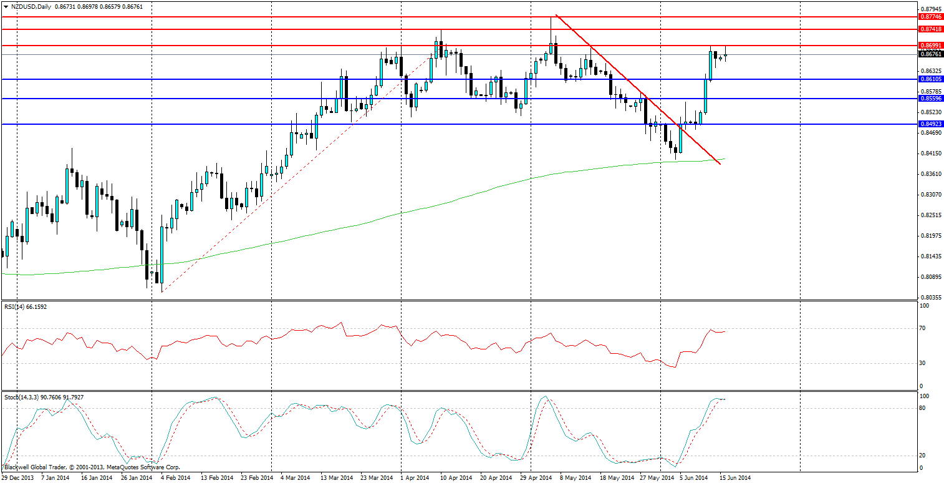This screenshot has width=944, height=483.
Task: Select the red price label 0.86991
Action: (932, 46)
